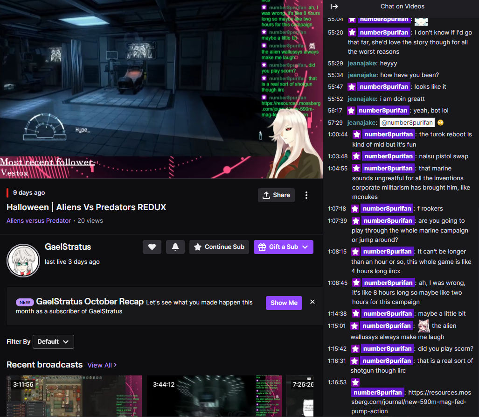Open the Filter By Default dropdown
The image size is (479, 417).
click(53, 342)
